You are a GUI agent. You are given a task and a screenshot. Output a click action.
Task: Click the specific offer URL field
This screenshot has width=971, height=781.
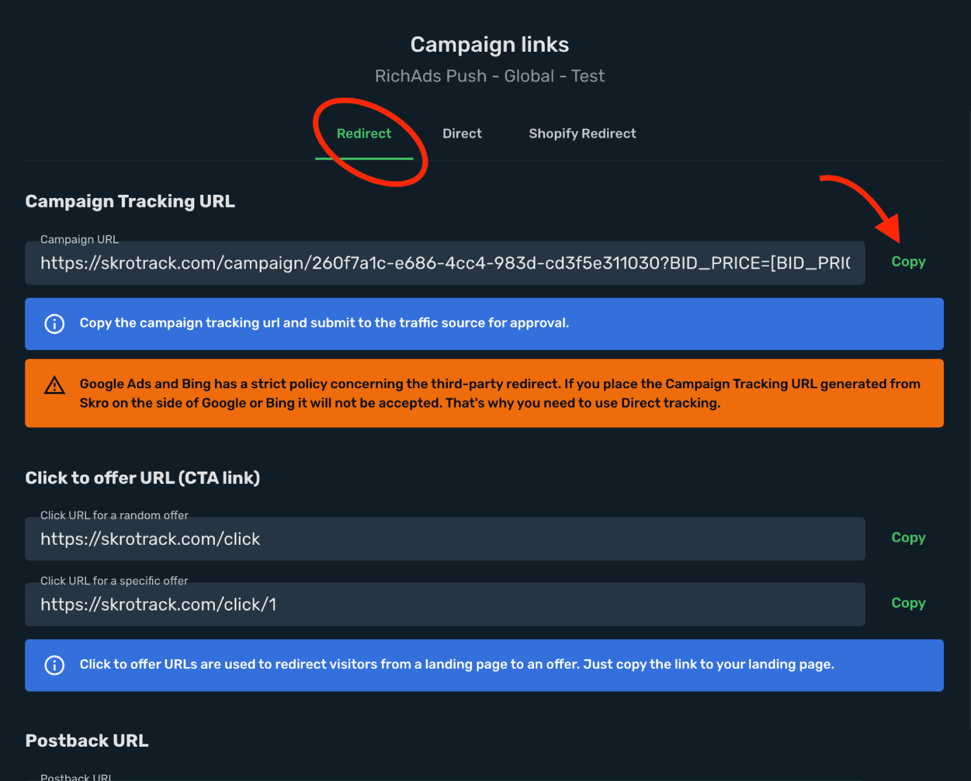pos(445,604)
